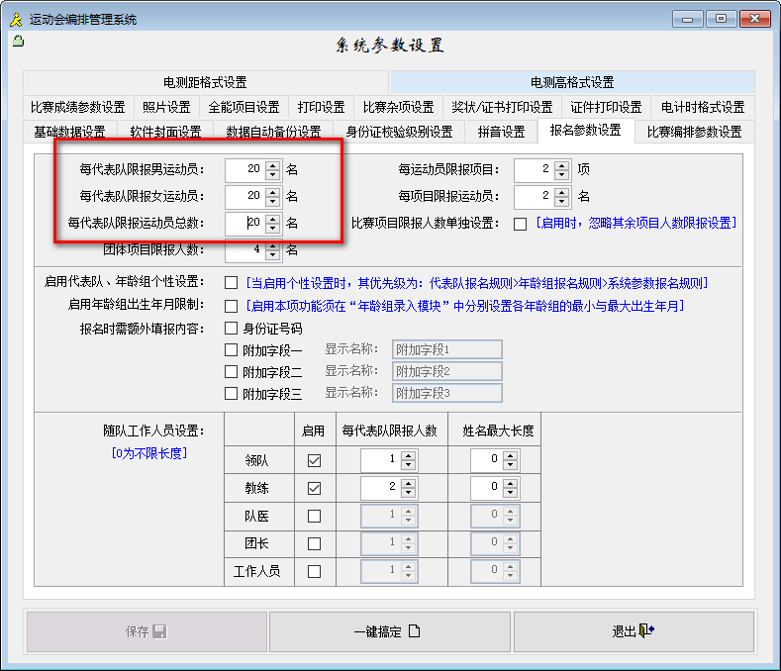Click the 一键搞定 button
Screen dimensions: 781x671
coord(389,631)
